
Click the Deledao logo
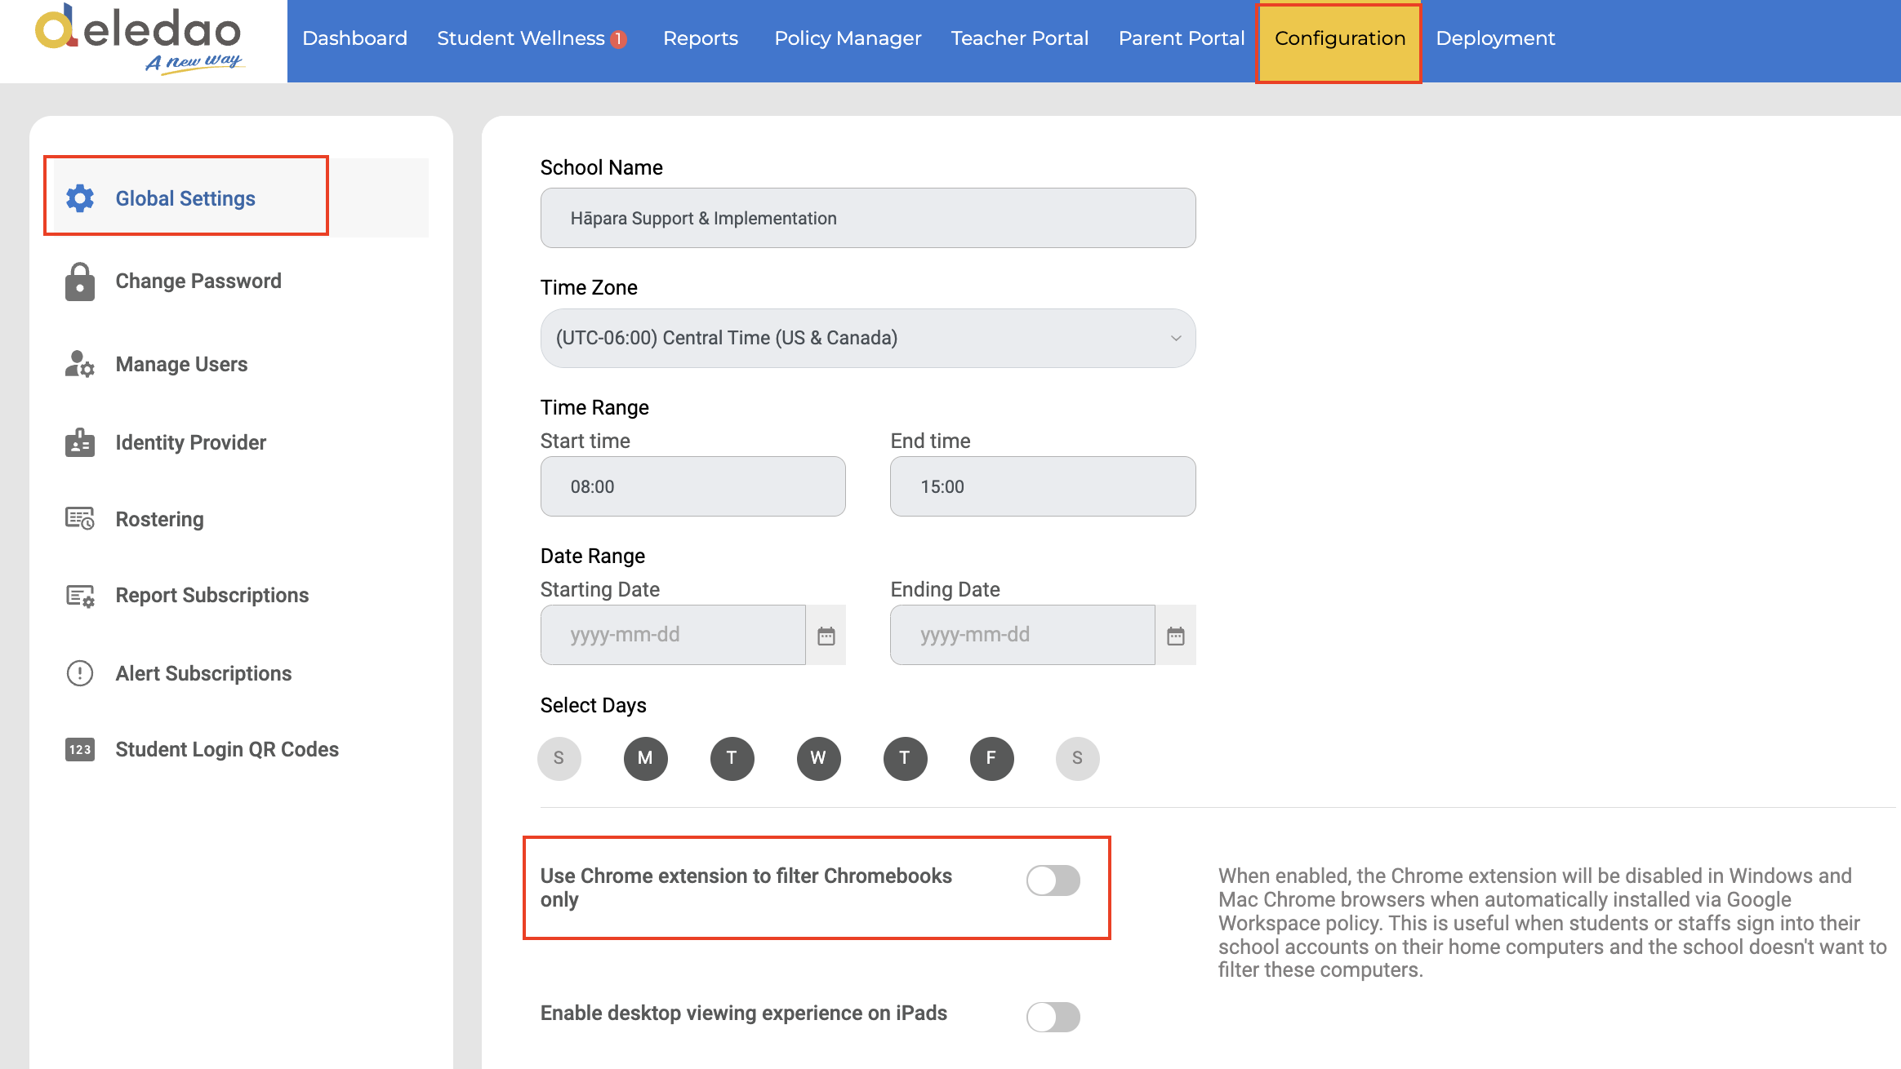140,39
